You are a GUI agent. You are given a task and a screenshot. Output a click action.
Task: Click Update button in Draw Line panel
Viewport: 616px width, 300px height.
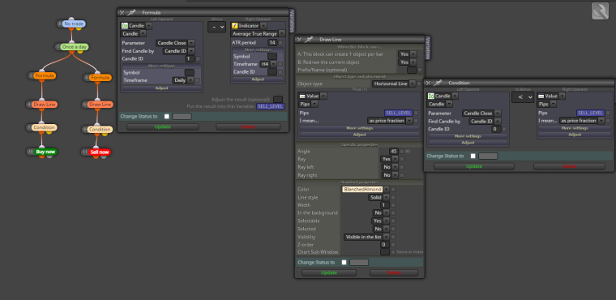[329, 273]
